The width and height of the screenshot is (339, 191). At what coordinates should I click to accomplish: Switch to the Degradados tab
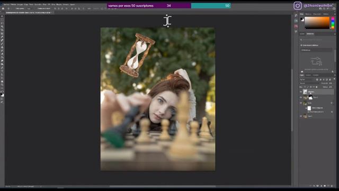click(x=317, y=14)
